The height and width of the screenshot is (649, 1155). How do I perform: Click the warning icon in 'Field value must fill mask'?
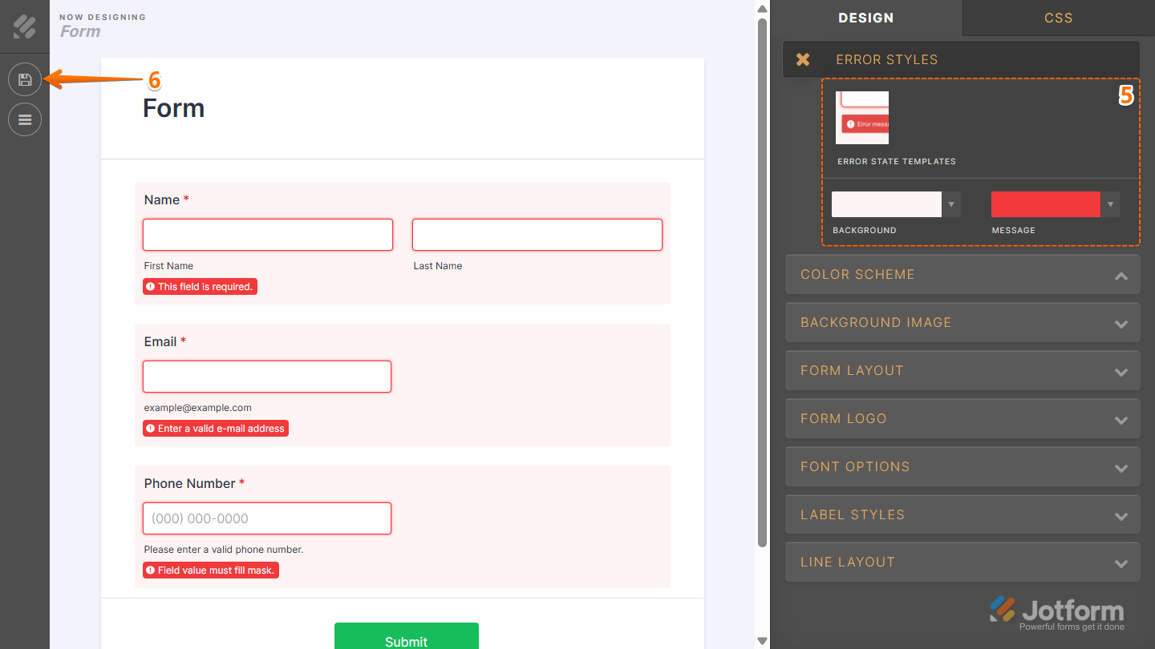pyautogui.click(x=150, y=570)
